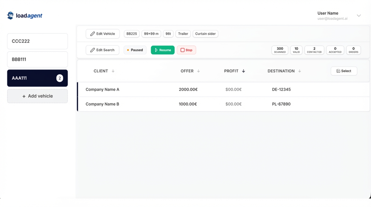Click the loadagent logo icon
The height and width of the screenshot is (207, 371).
[x=10, y=15]
